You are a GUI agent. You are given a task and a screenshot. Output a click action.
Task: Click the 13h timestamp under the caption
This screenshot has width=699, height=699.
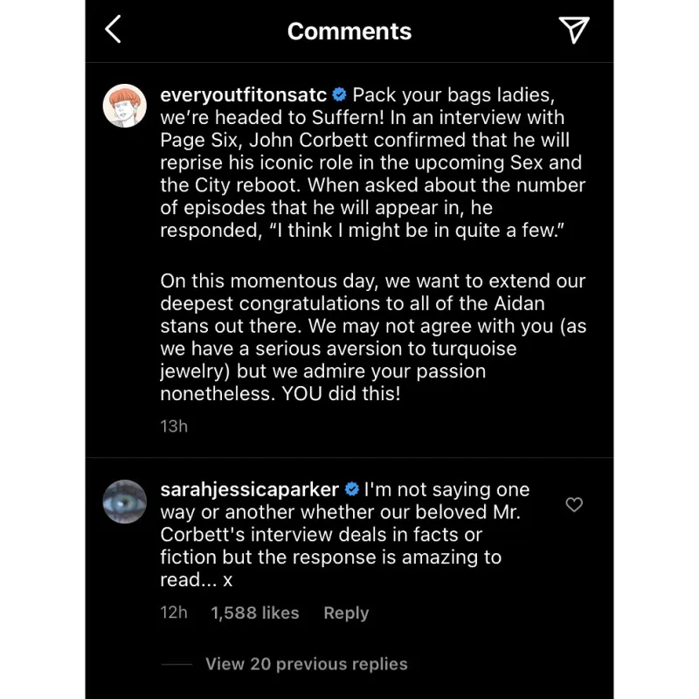pos(174,426)
